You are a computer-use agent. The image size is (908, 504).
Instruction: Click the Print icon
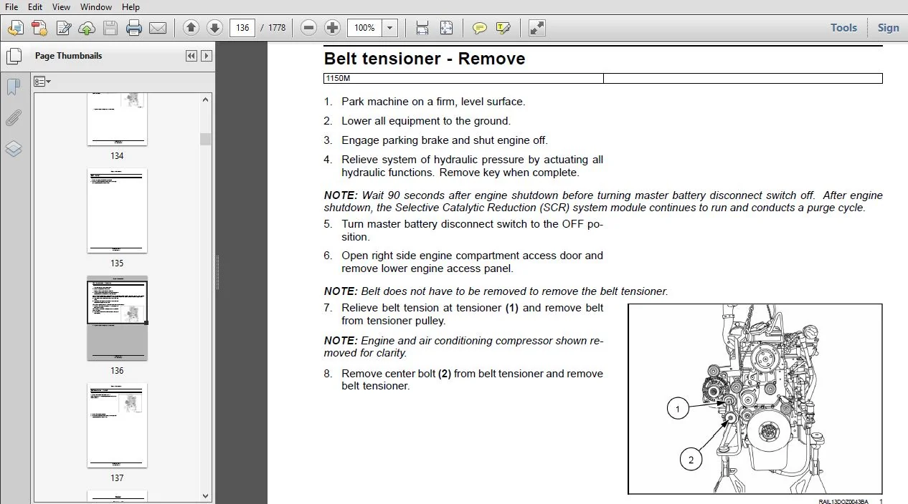tap(134, 28)
